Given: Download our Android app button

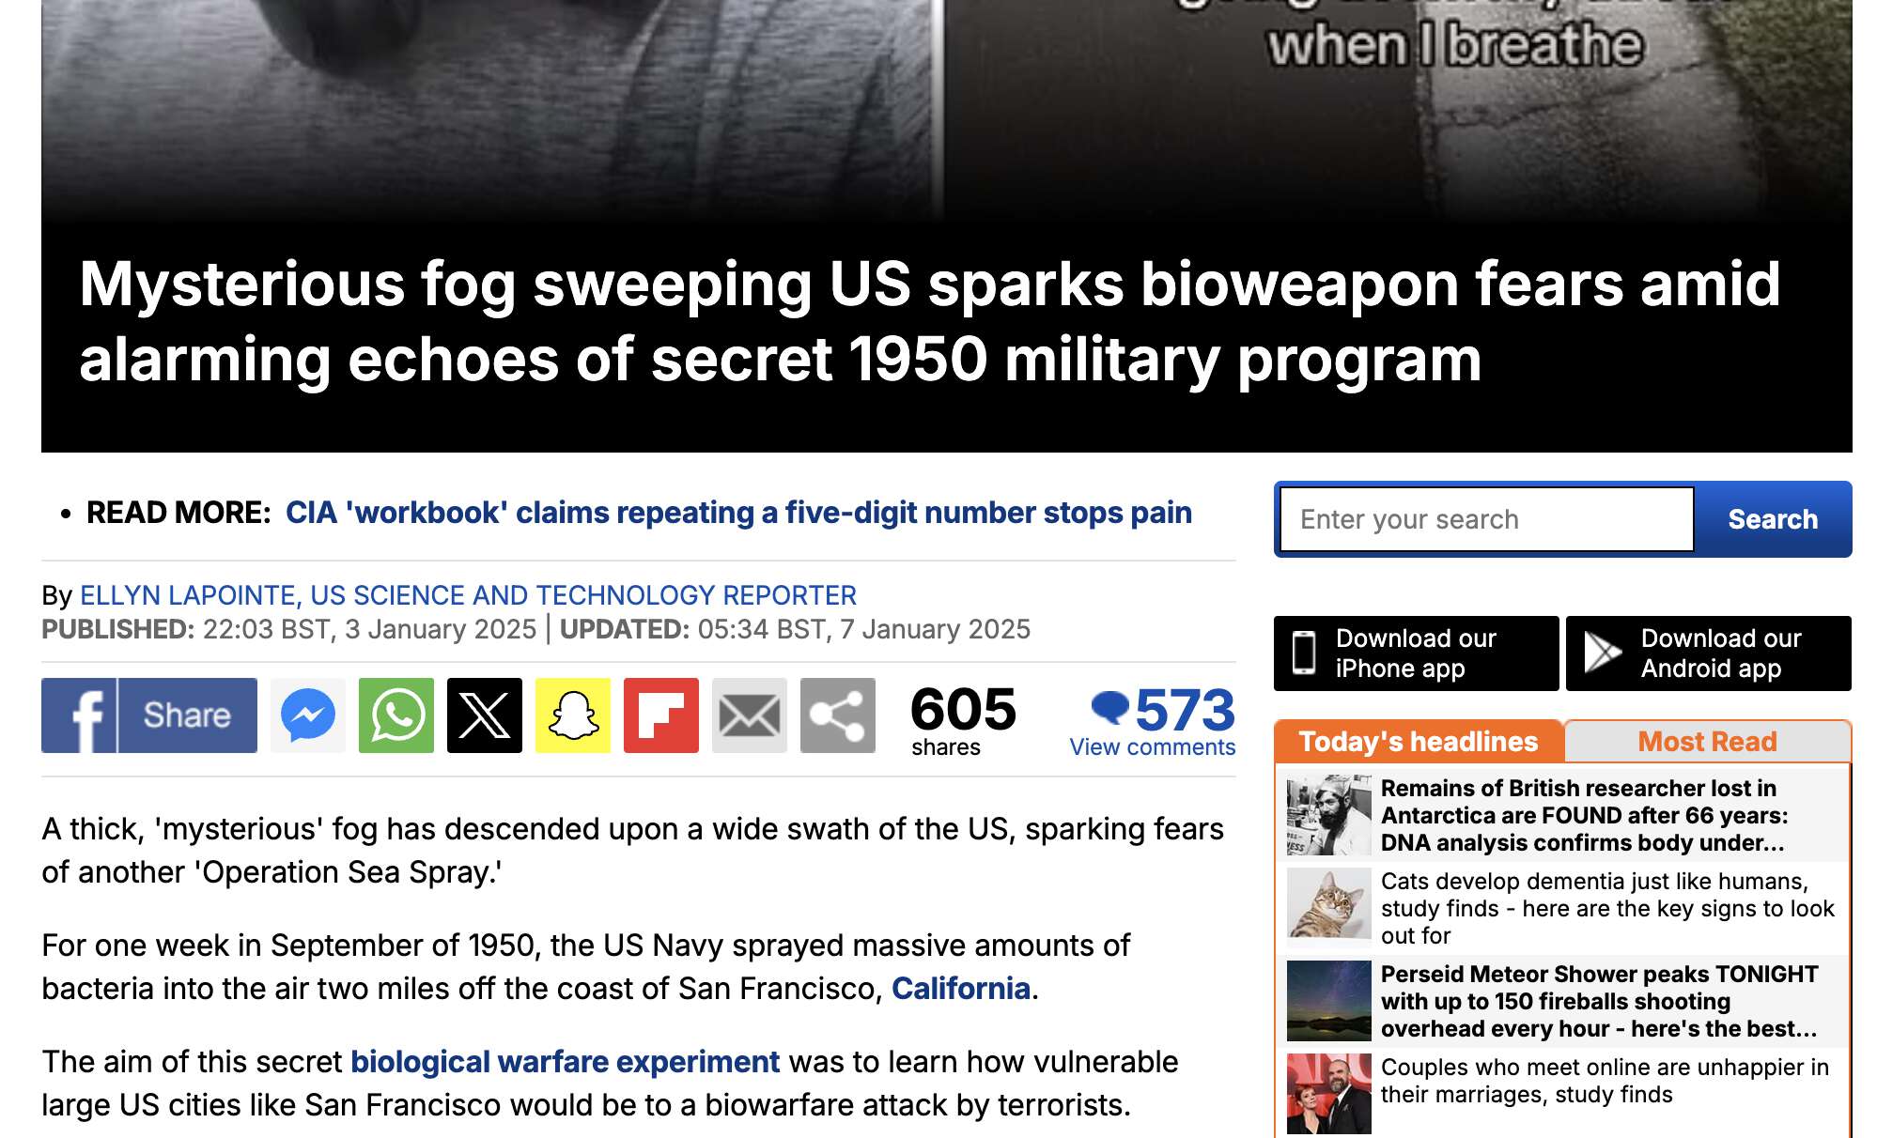Looking at the screenshot, I should [x=1709, y=654].
